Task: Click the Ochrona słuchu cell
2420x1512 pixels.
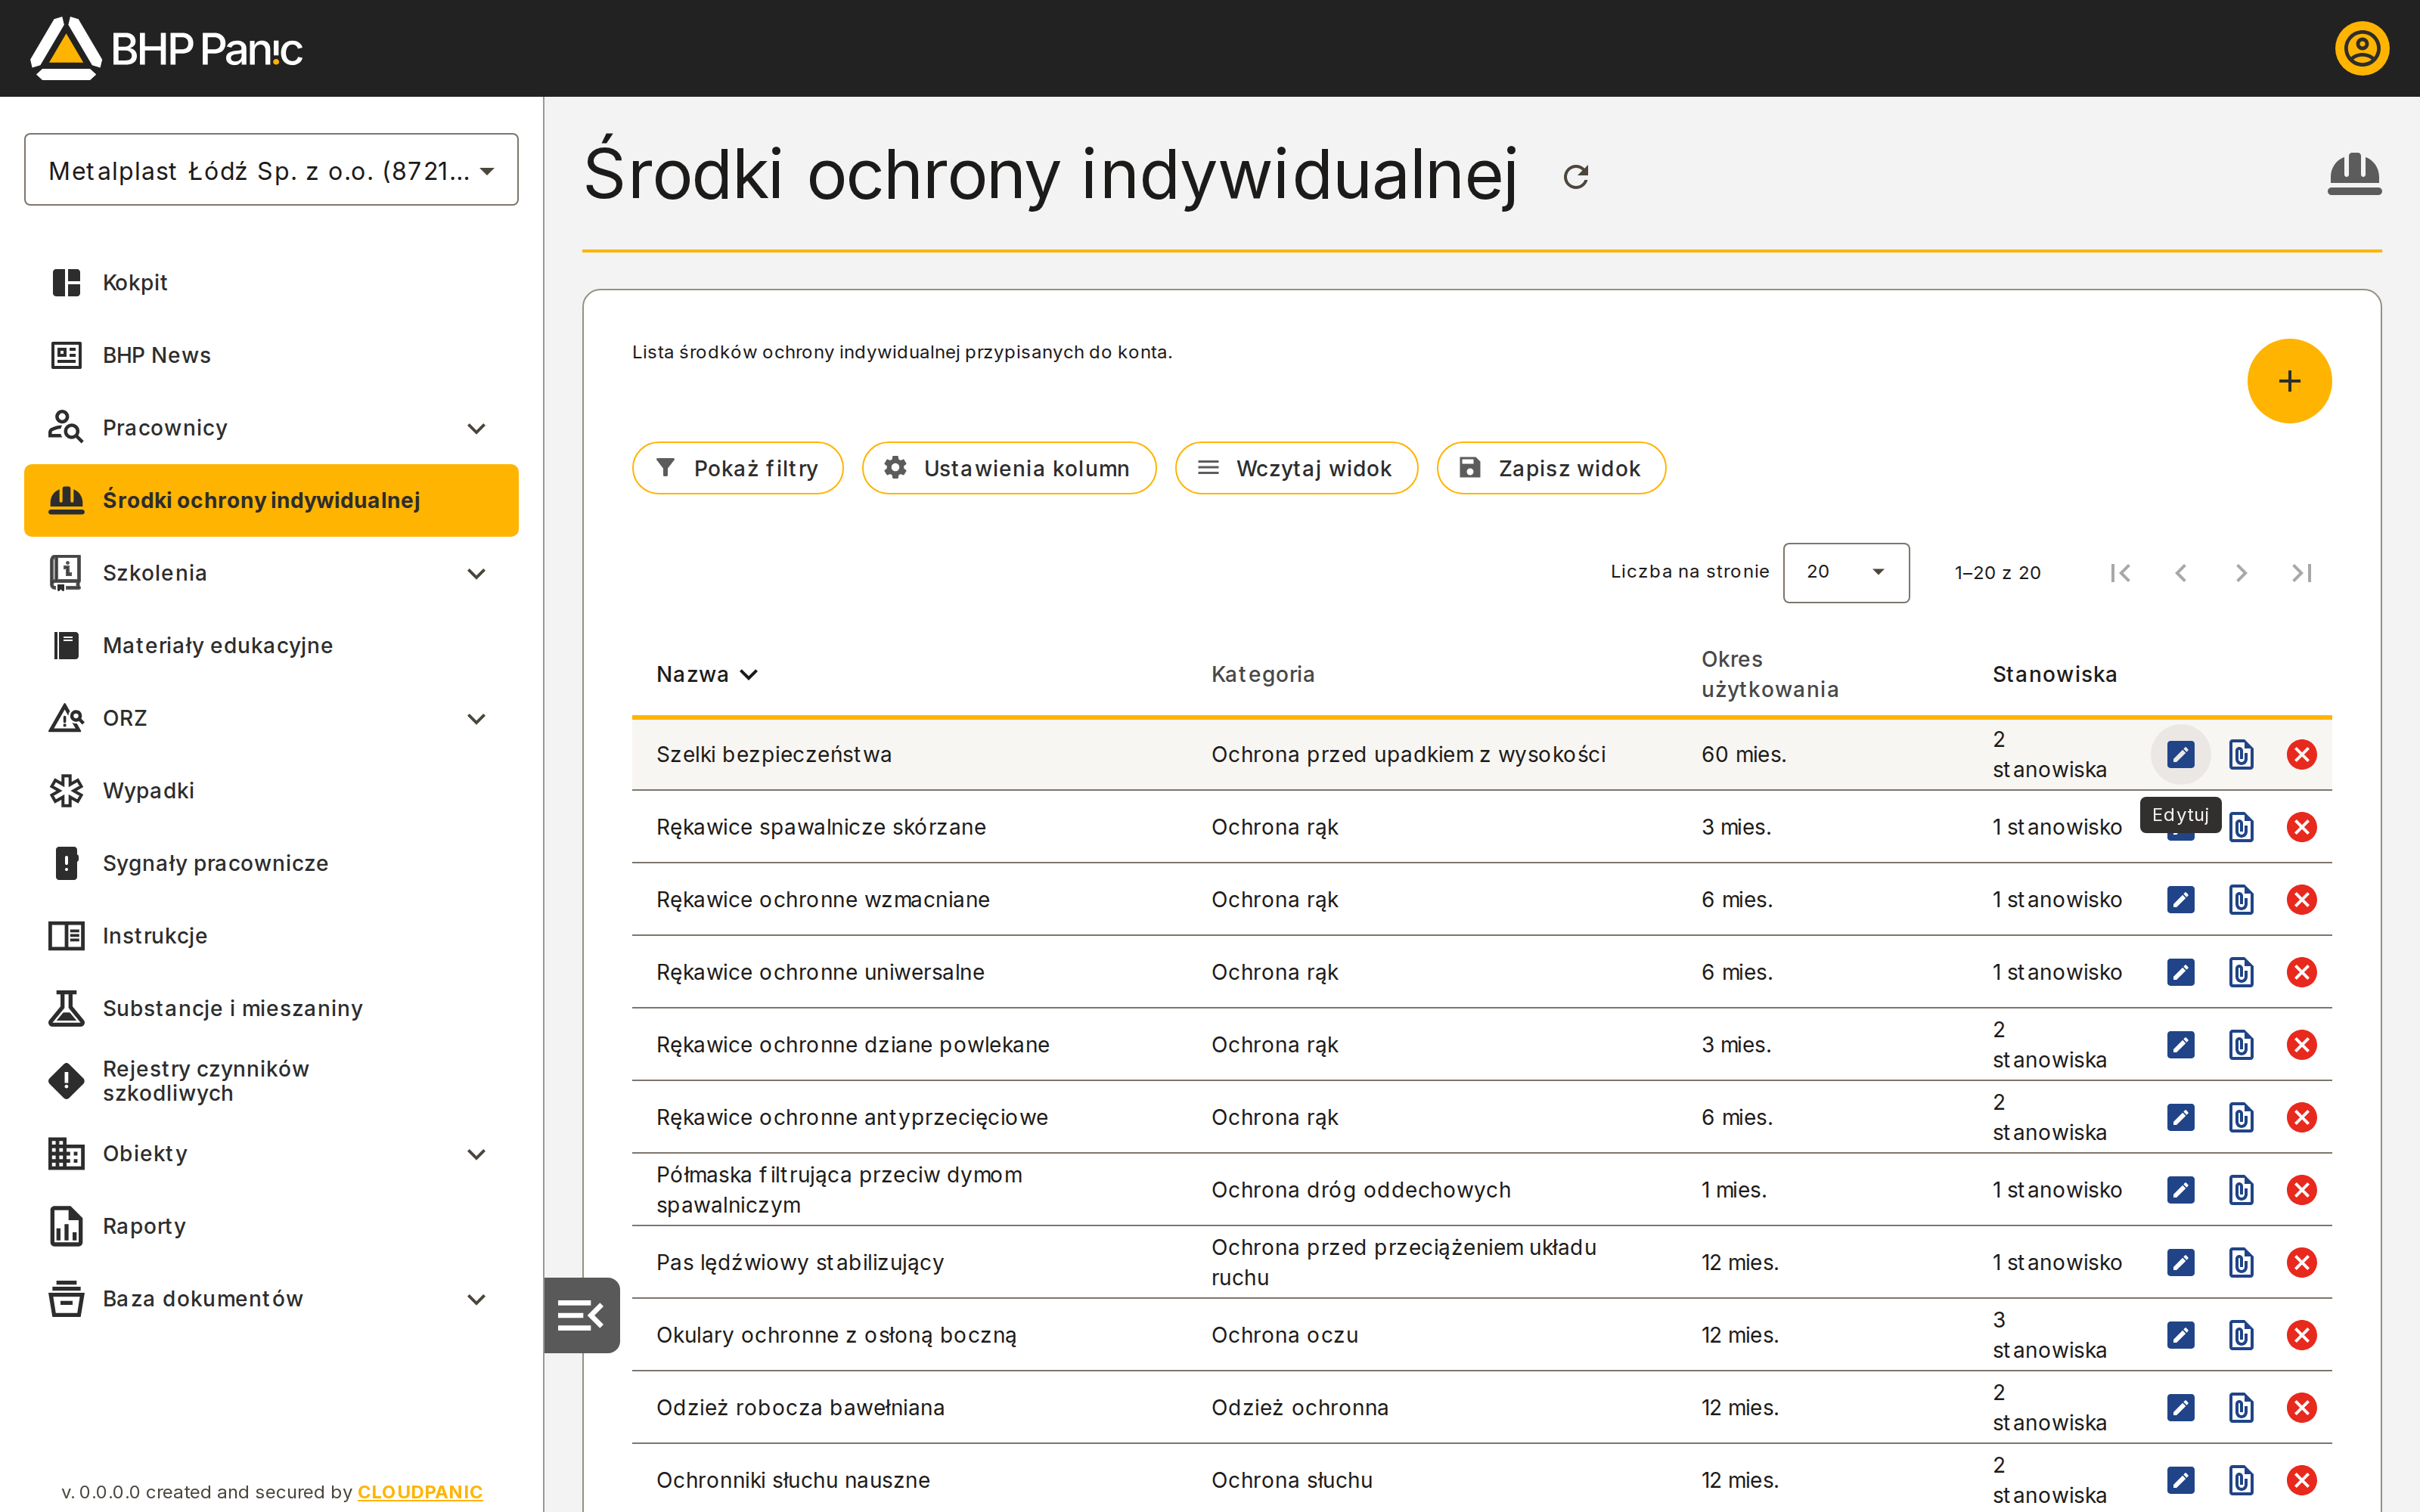Action: coord(1292,1480)
